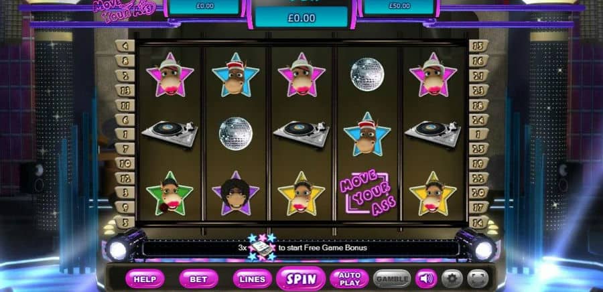This screenshot has height=292, width=603.
Task: Click the Move Your Ass neon symbol
Action: click(367, 194)
